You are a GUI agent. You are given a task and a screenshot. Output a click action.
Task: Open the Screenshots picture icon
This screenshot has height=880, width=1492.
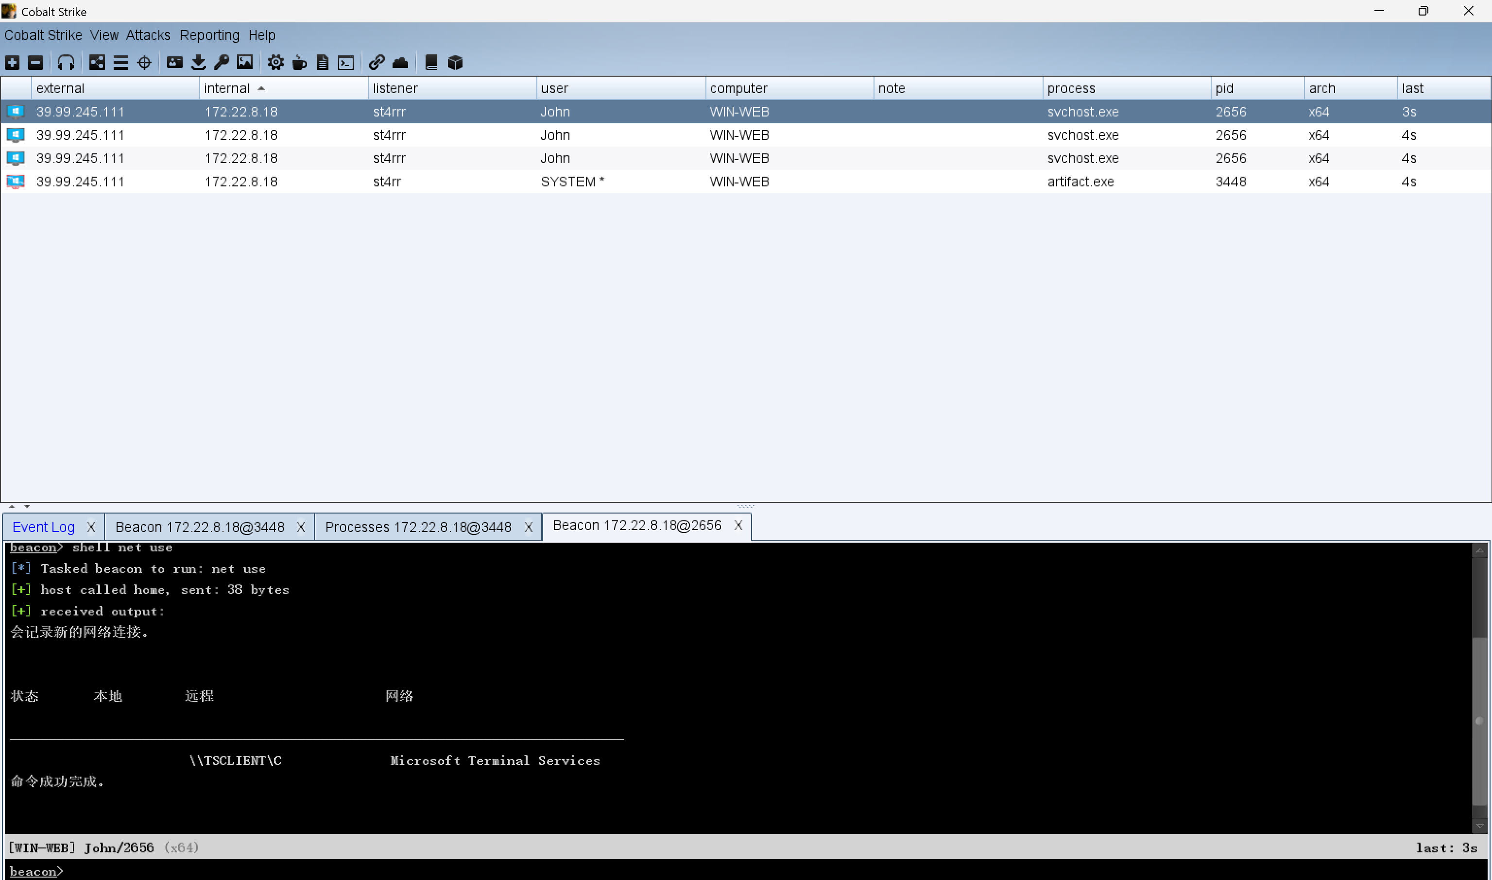[x=244, y=62]
